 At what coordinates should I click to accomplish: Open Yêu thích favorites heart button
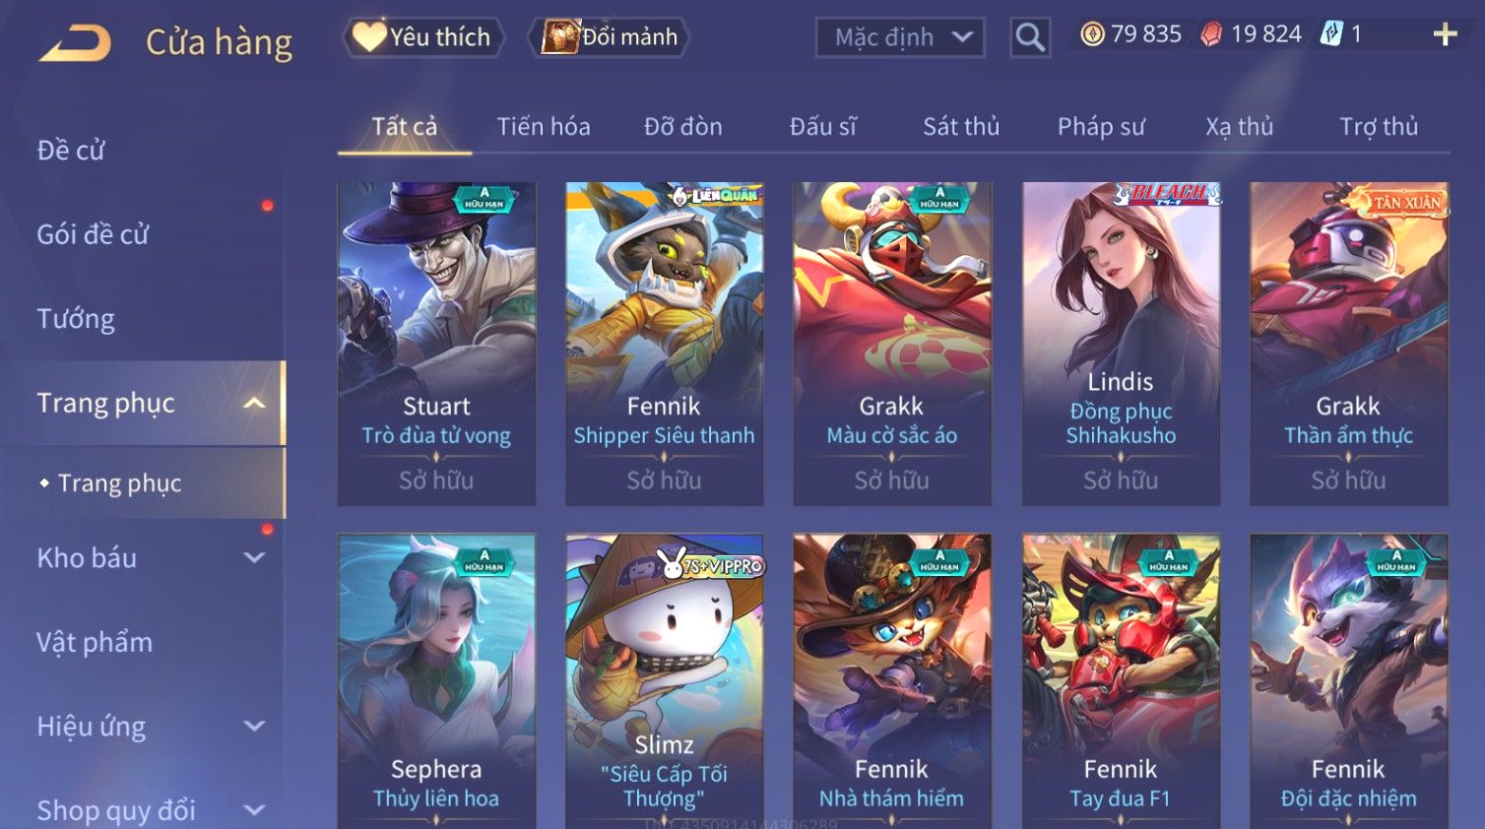[x=422, y=37]
